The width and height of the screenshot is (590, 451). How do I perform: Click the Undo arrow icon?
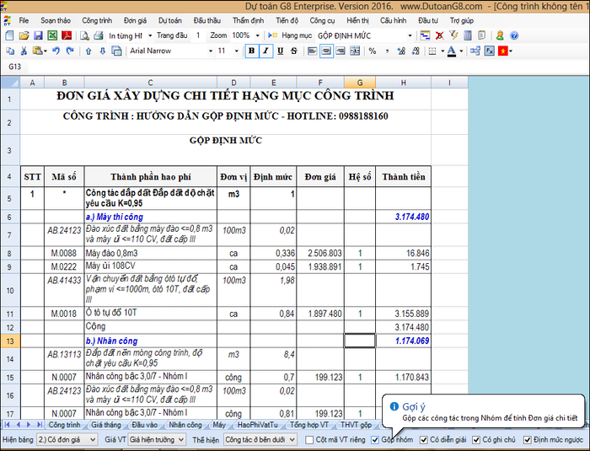(55, 51)
